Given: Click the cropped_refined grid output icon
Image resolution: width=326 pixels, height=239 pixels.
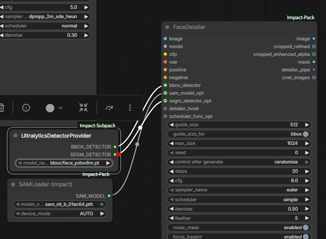Looking at the screenshot, I should [314, 46].
